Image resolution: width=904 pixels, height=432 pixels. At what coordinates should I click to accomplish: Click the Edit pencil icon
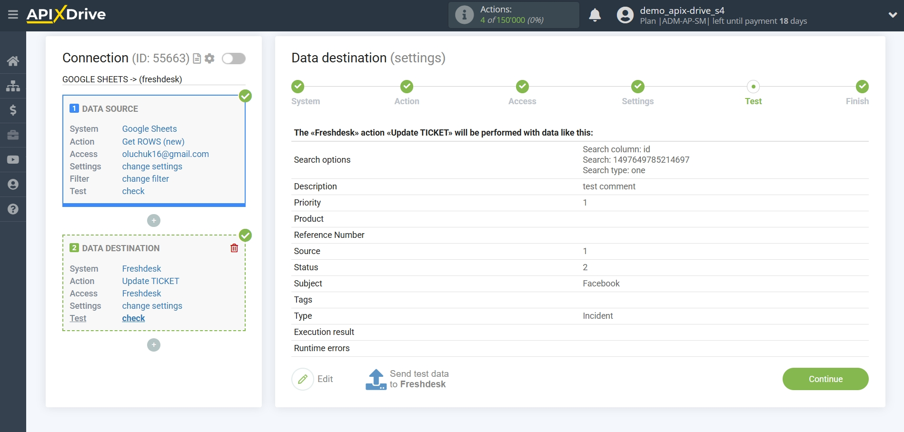303,379
